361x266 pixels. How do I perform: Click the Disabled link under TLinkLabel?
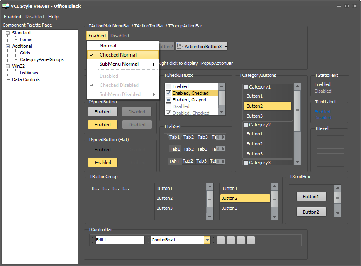pyautogui.click(x=323, y=118)
